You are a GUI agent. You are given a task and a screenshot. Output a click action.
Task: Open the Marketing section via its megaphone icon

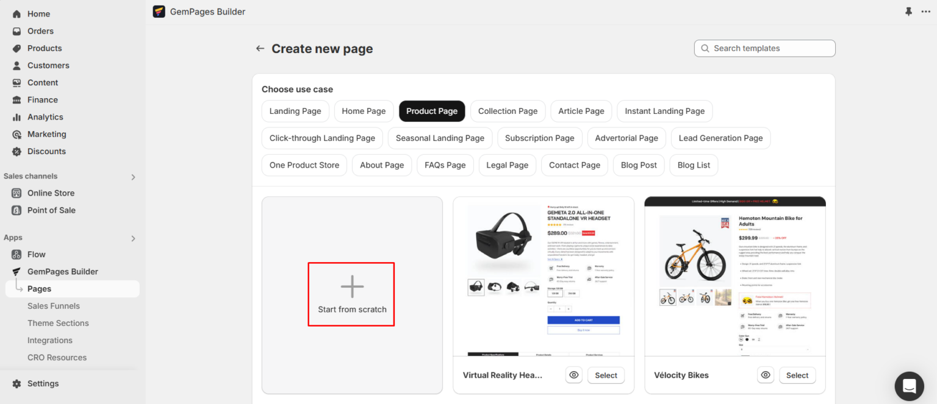pos(16,134)
